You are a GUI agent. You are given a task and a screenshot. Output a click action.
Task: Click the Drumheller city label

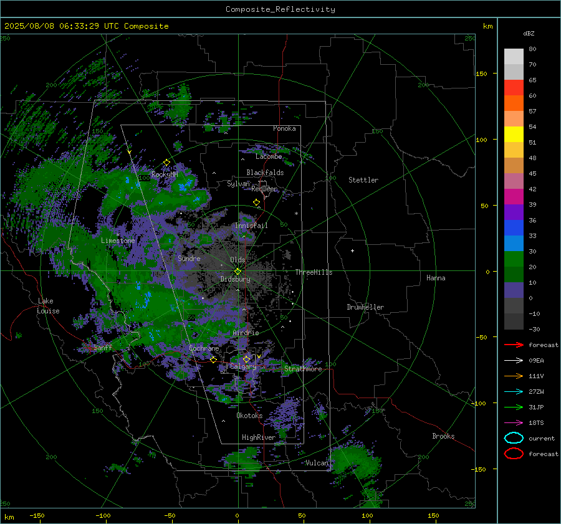coord(365,307)
